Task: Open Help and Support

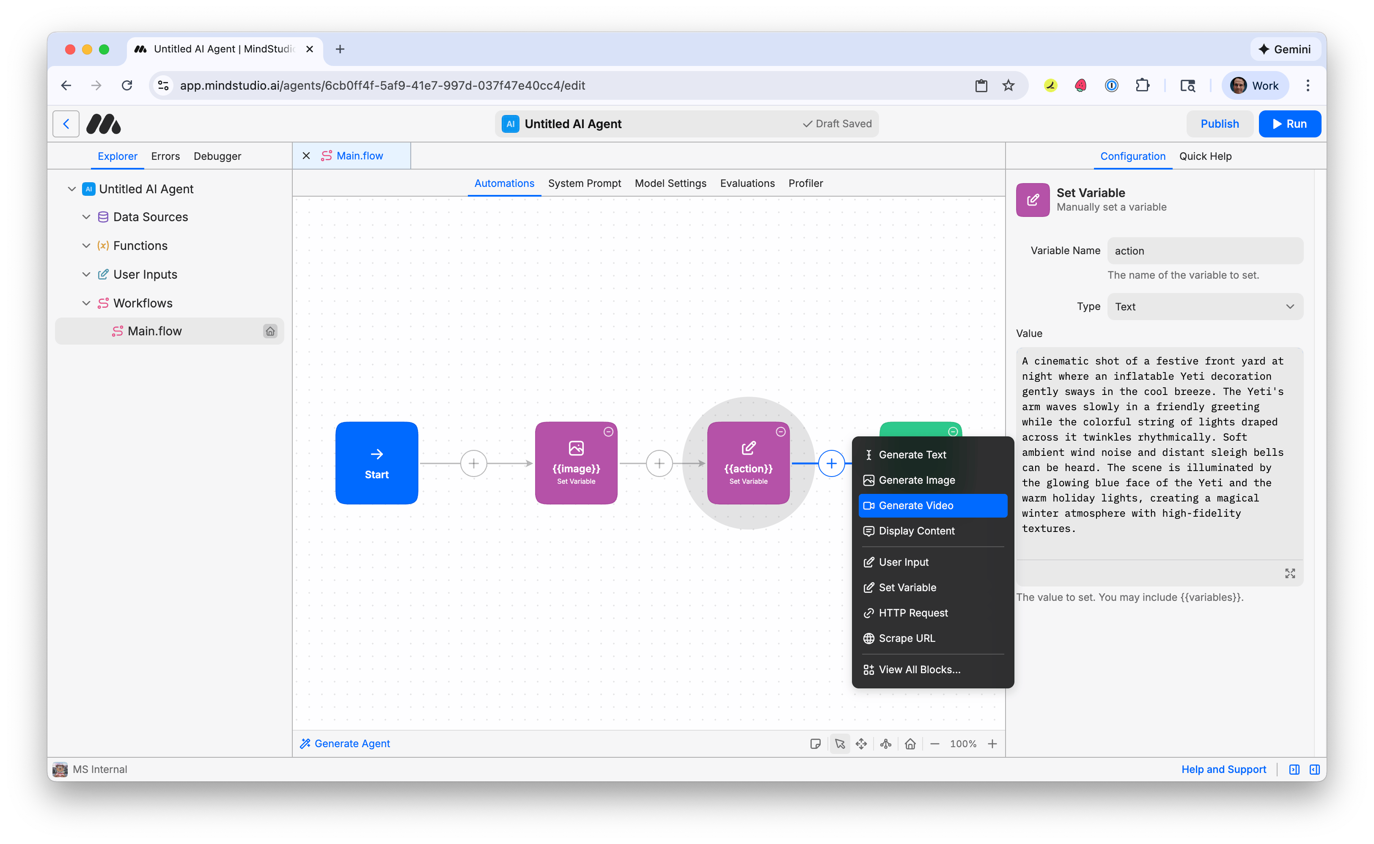Action: (1223, 769)
